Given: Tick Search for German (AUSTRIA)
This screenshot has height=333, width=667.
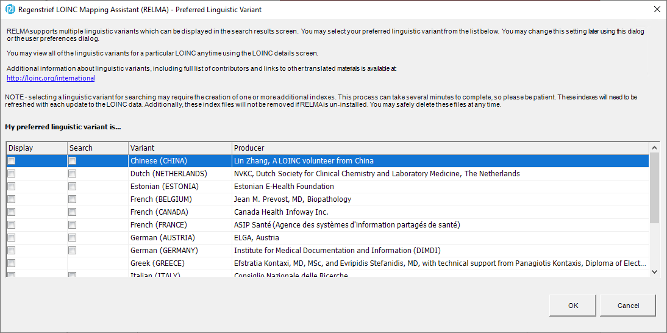Looking at the screenshot, I should pos(73,237).
